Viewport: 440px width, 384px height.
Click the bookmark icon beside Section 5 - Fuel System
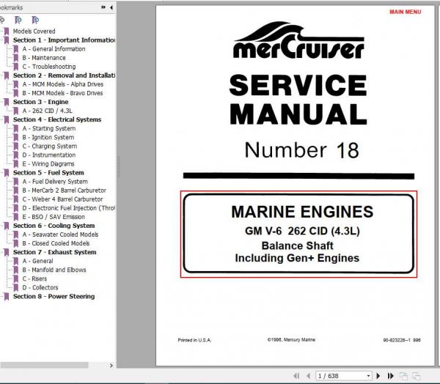(7, 173)
